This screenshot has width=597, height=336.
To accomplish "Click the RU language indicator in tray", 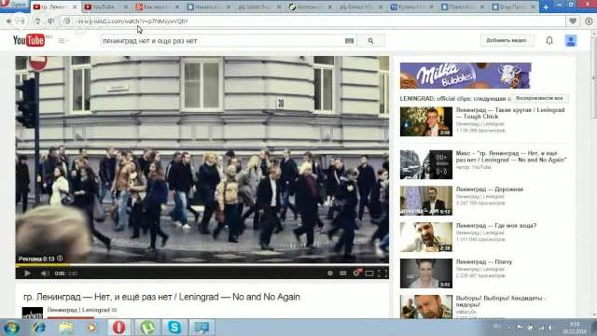I will click(497, 327).
